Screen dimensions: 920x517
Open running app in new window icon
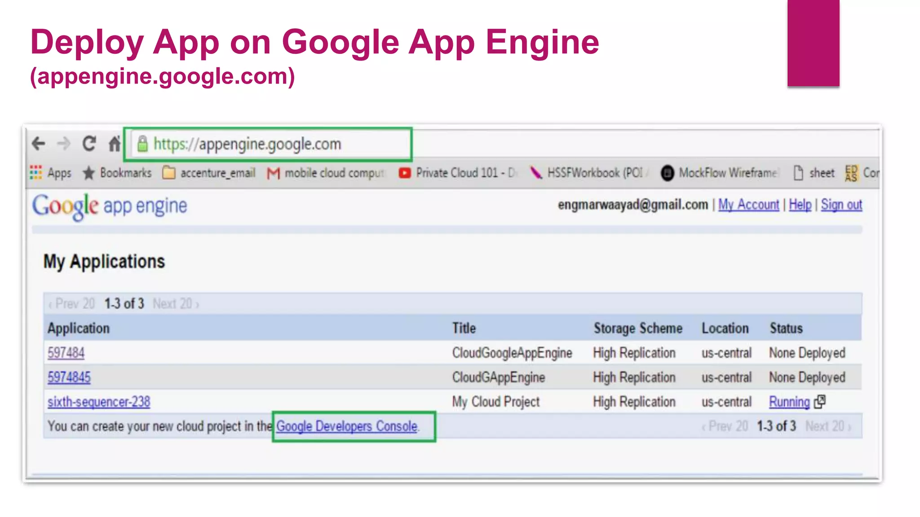[820, 401]
